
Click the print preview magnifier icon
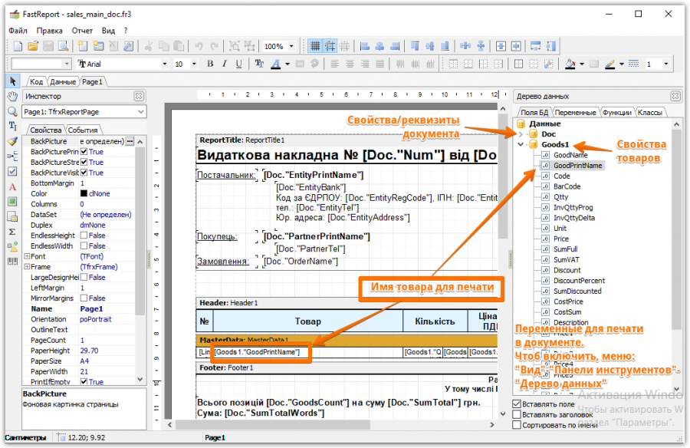(x=63, y=46)
